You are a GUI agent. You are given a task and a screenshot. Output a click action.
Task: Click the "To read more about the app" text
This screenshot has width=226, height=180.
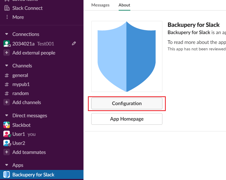pyautogui.click(x=197, y=42)
